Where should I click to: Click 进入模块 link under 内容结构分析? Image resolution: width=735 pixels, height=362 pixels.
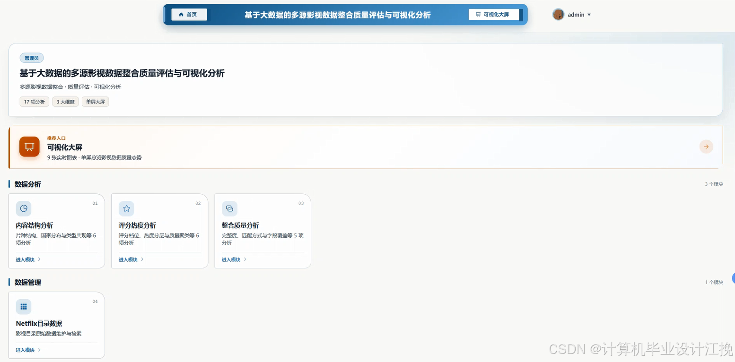point(28,259)
